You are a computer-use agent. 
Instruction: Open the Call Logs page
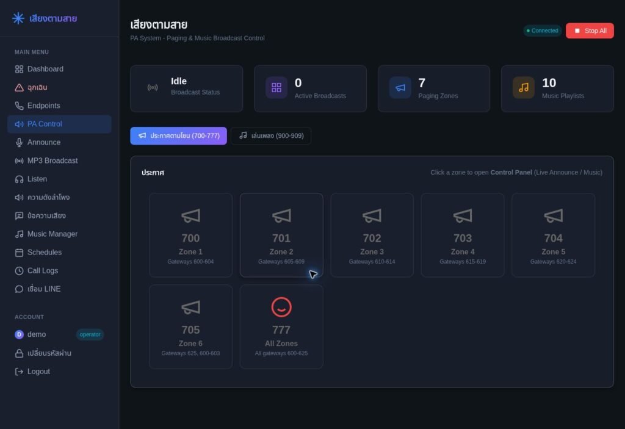pos(59,271)
